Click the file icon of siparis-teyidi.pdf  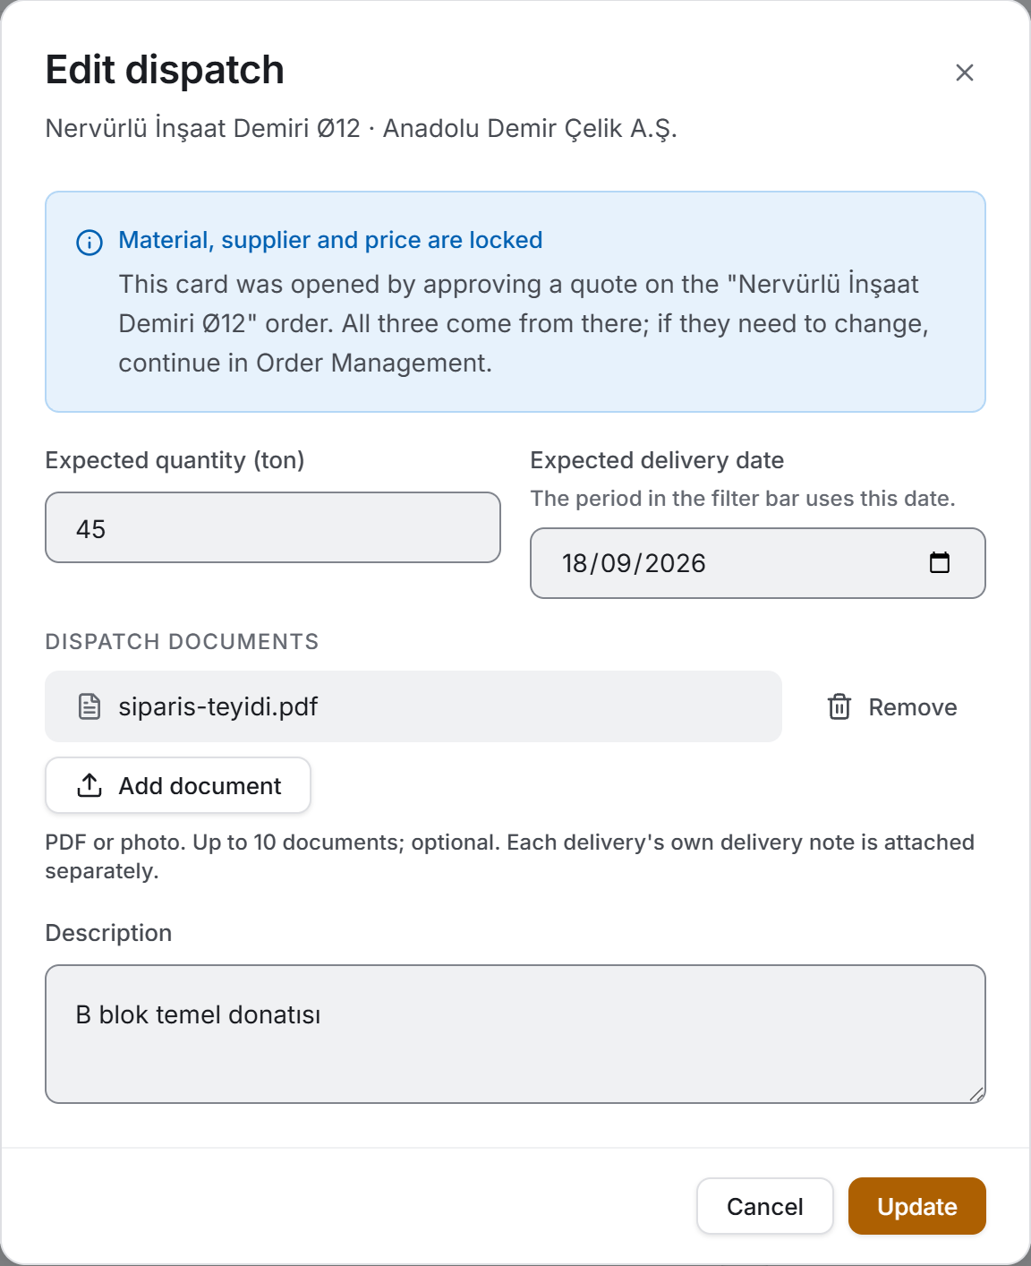[x=89, y=706]
